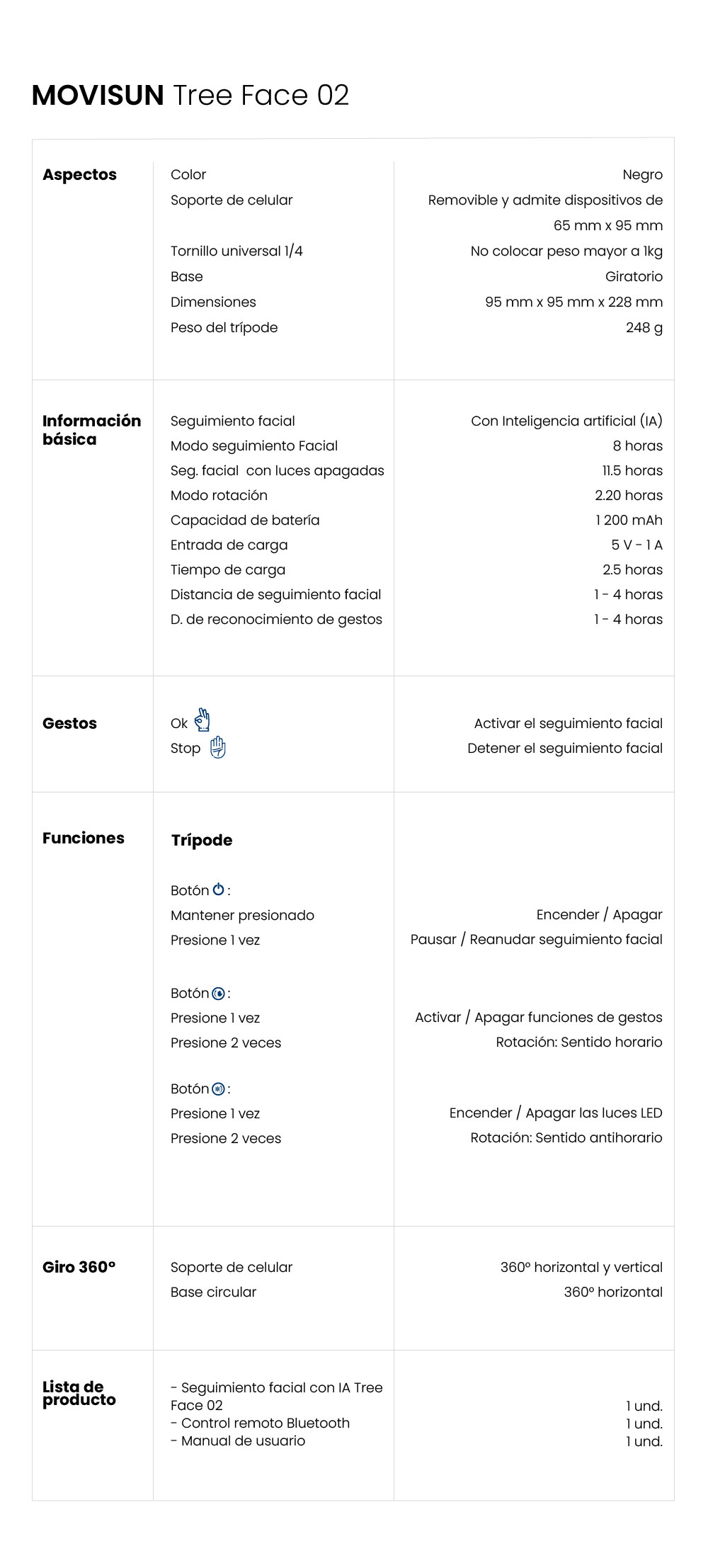This screenshot has width=708, height=1558.
Task: Select the Aspectos section heading
Action: click(79, 174)
